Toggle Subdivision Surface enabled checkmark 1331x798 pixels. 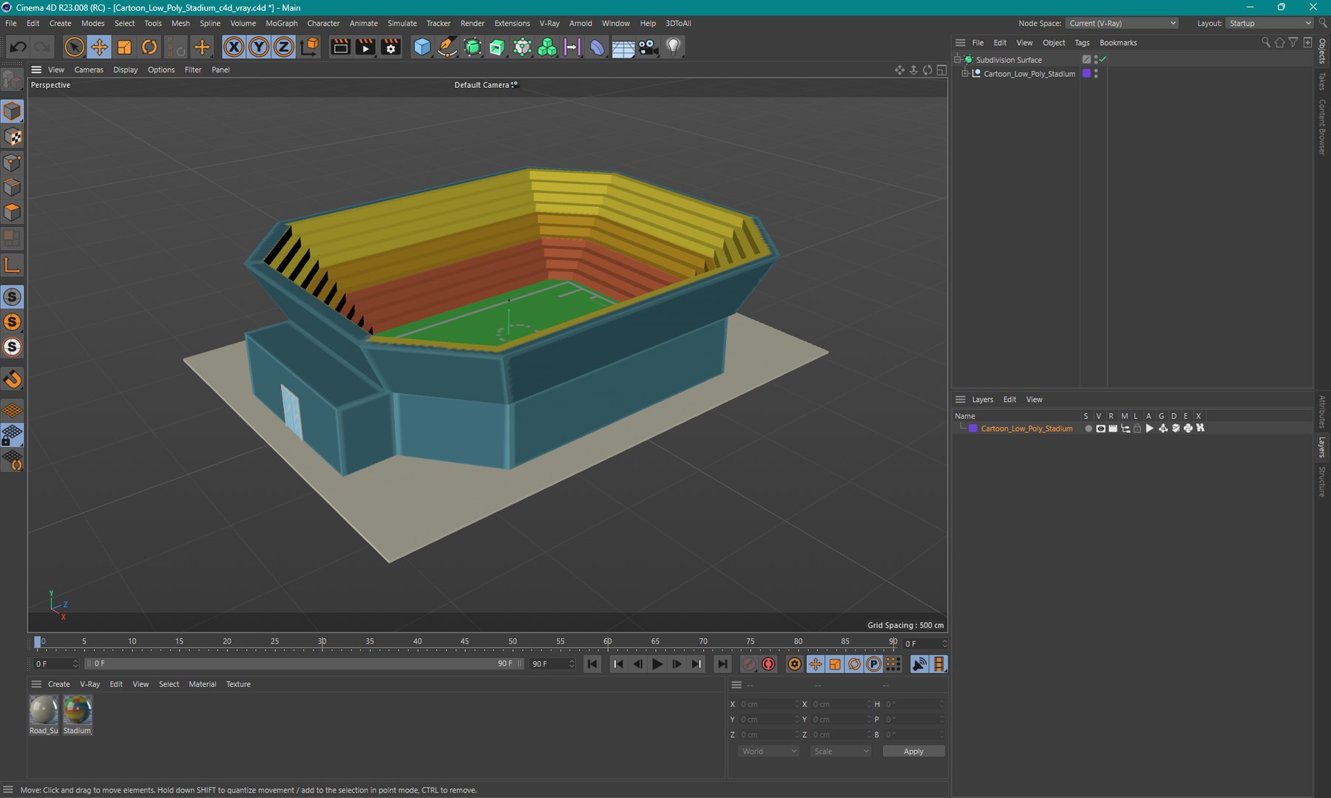(1103, 60)
